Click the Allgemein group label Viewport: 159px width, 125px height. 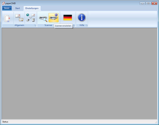click(x=19, y=25)
